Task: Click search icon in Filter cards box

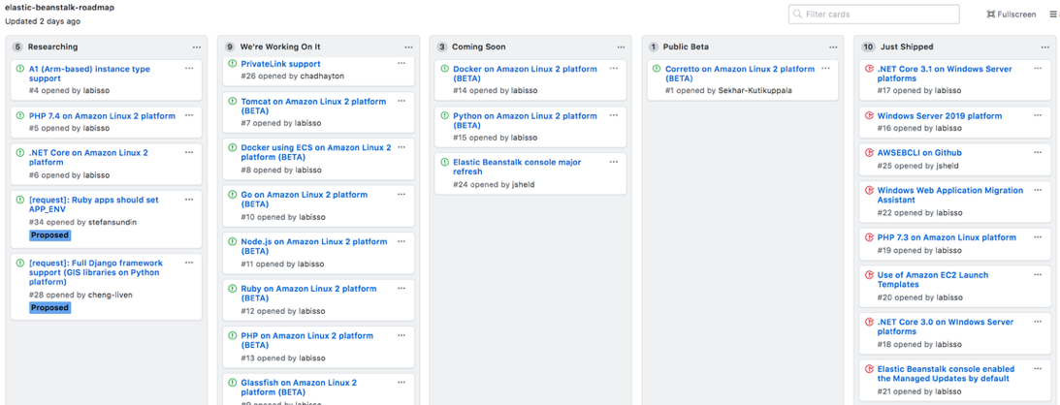Action: click(x=797, y=15)
